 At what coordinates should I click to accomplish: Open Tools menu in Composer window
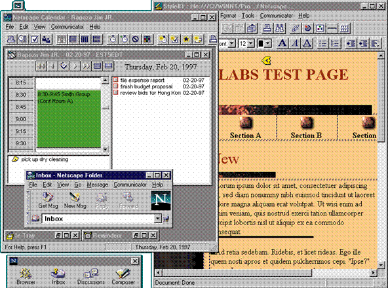[x=248, y=16]
